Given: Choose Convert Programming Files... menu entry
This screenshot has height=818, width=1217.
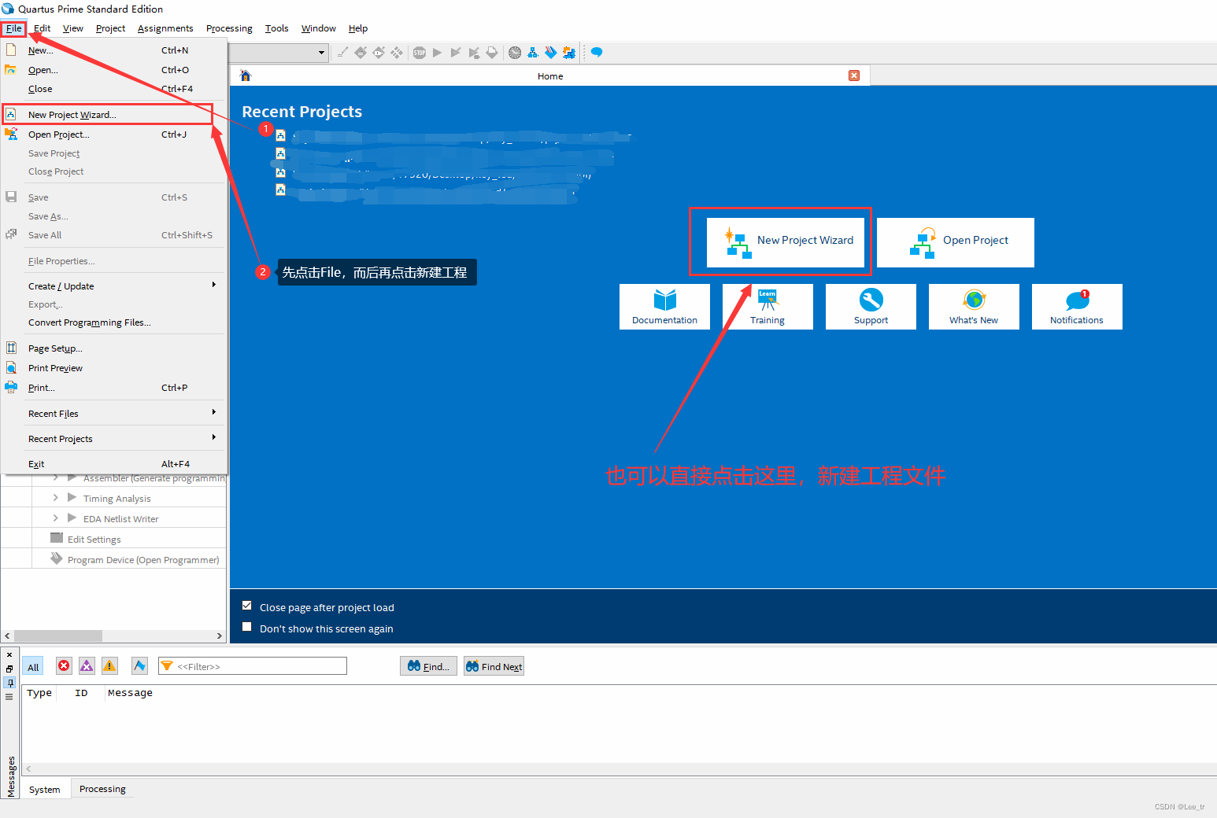Looking at the screenshot, I should (x=114, y=322).
